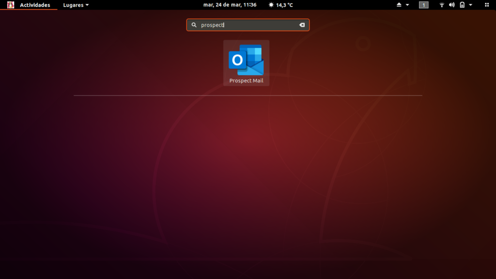The height and width of the screenshot is (279, 496).
Task: Open the volume speaker icon
Action: 452,5
